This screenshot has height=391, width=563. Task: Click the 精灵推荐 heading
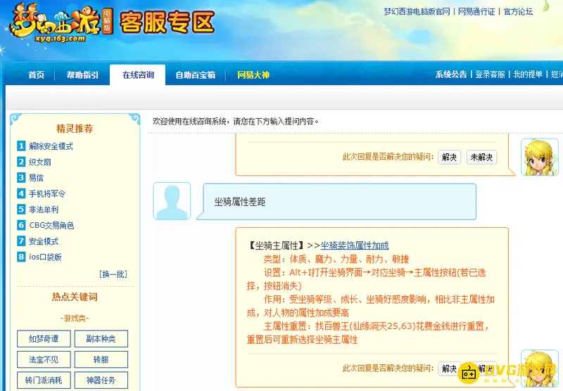tap(75, 129)
